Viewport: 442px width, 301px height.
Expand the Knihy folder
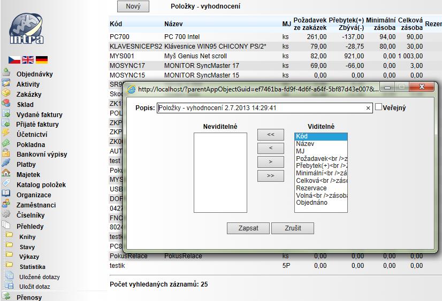pos(9,236)
